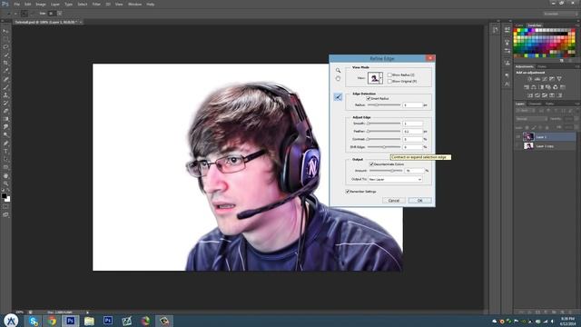Select the Rectangular Marquee tool

[5, 39]
